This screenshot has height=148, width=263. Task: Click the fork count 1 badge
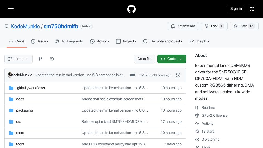click(x=221, y=26)
